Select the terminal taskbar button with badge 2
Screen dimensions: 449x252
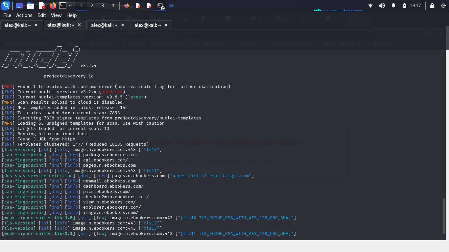click(160, 6)
